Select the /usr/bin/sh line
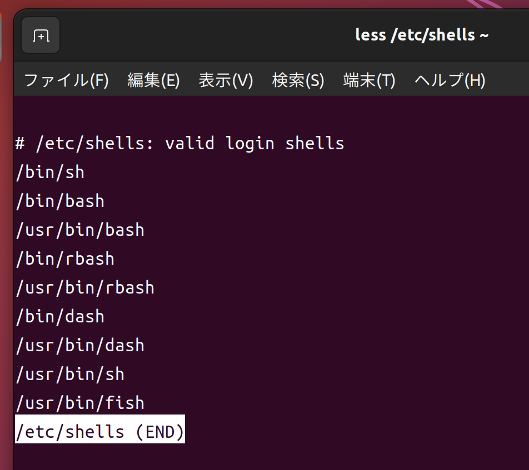This screenshot has width=529, height=470. pyautogui.click(x=70, y=374)
